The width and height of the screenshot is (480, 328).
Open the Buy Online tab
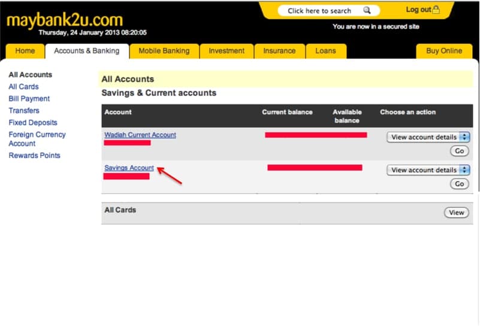[x=444, y=51]
